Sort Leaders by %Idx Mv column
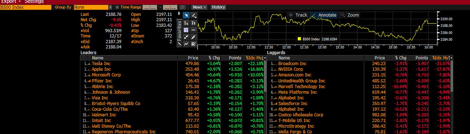Viewport: 470px width, 134px height. (255, 58)
